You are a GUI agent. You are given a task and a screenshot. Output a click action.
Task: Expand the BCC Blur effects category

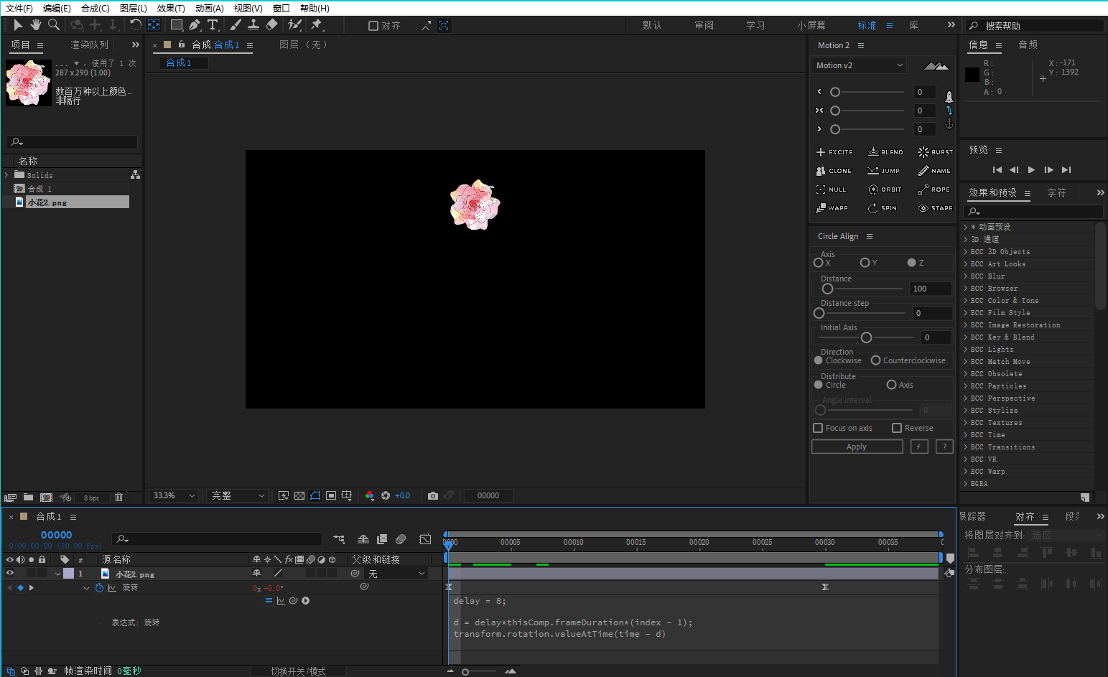click(x=966, y=276)
